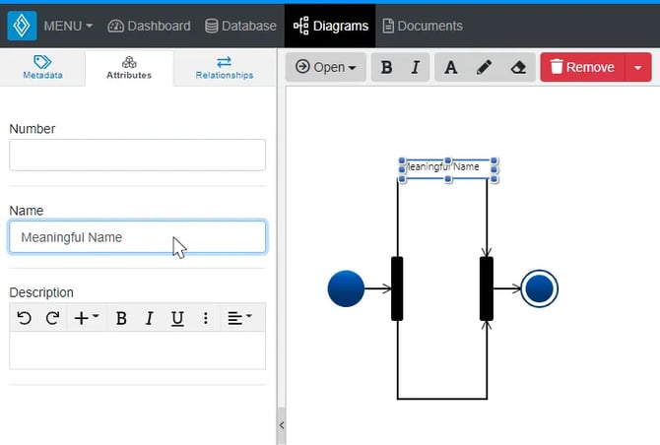Click the Name field containing Meaningful Name

pyautogui.click(x=137, y=237)
